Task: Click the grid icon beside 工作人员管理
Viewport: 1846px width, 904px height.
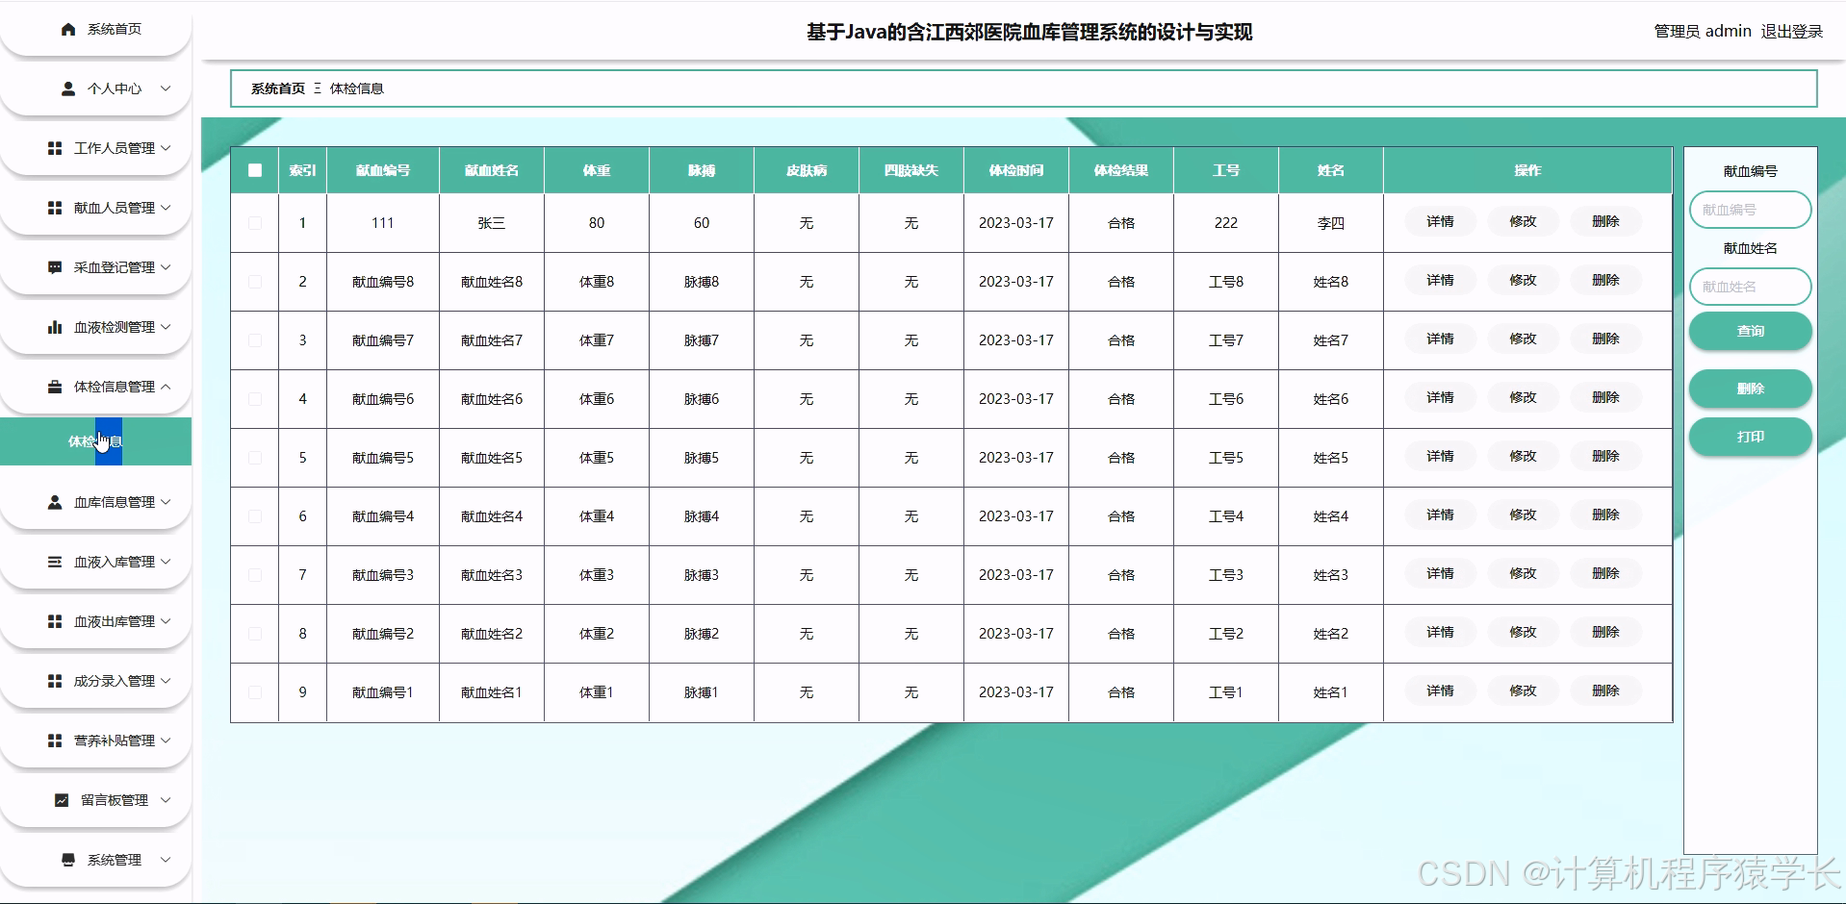Action: click(x=55, y=148)
